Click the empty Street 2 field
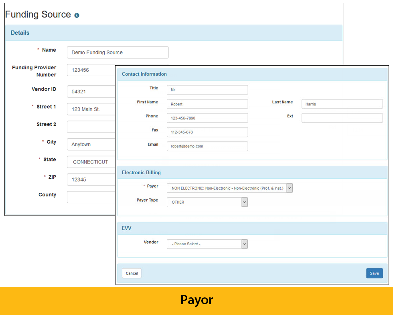 tap(91, 127)
